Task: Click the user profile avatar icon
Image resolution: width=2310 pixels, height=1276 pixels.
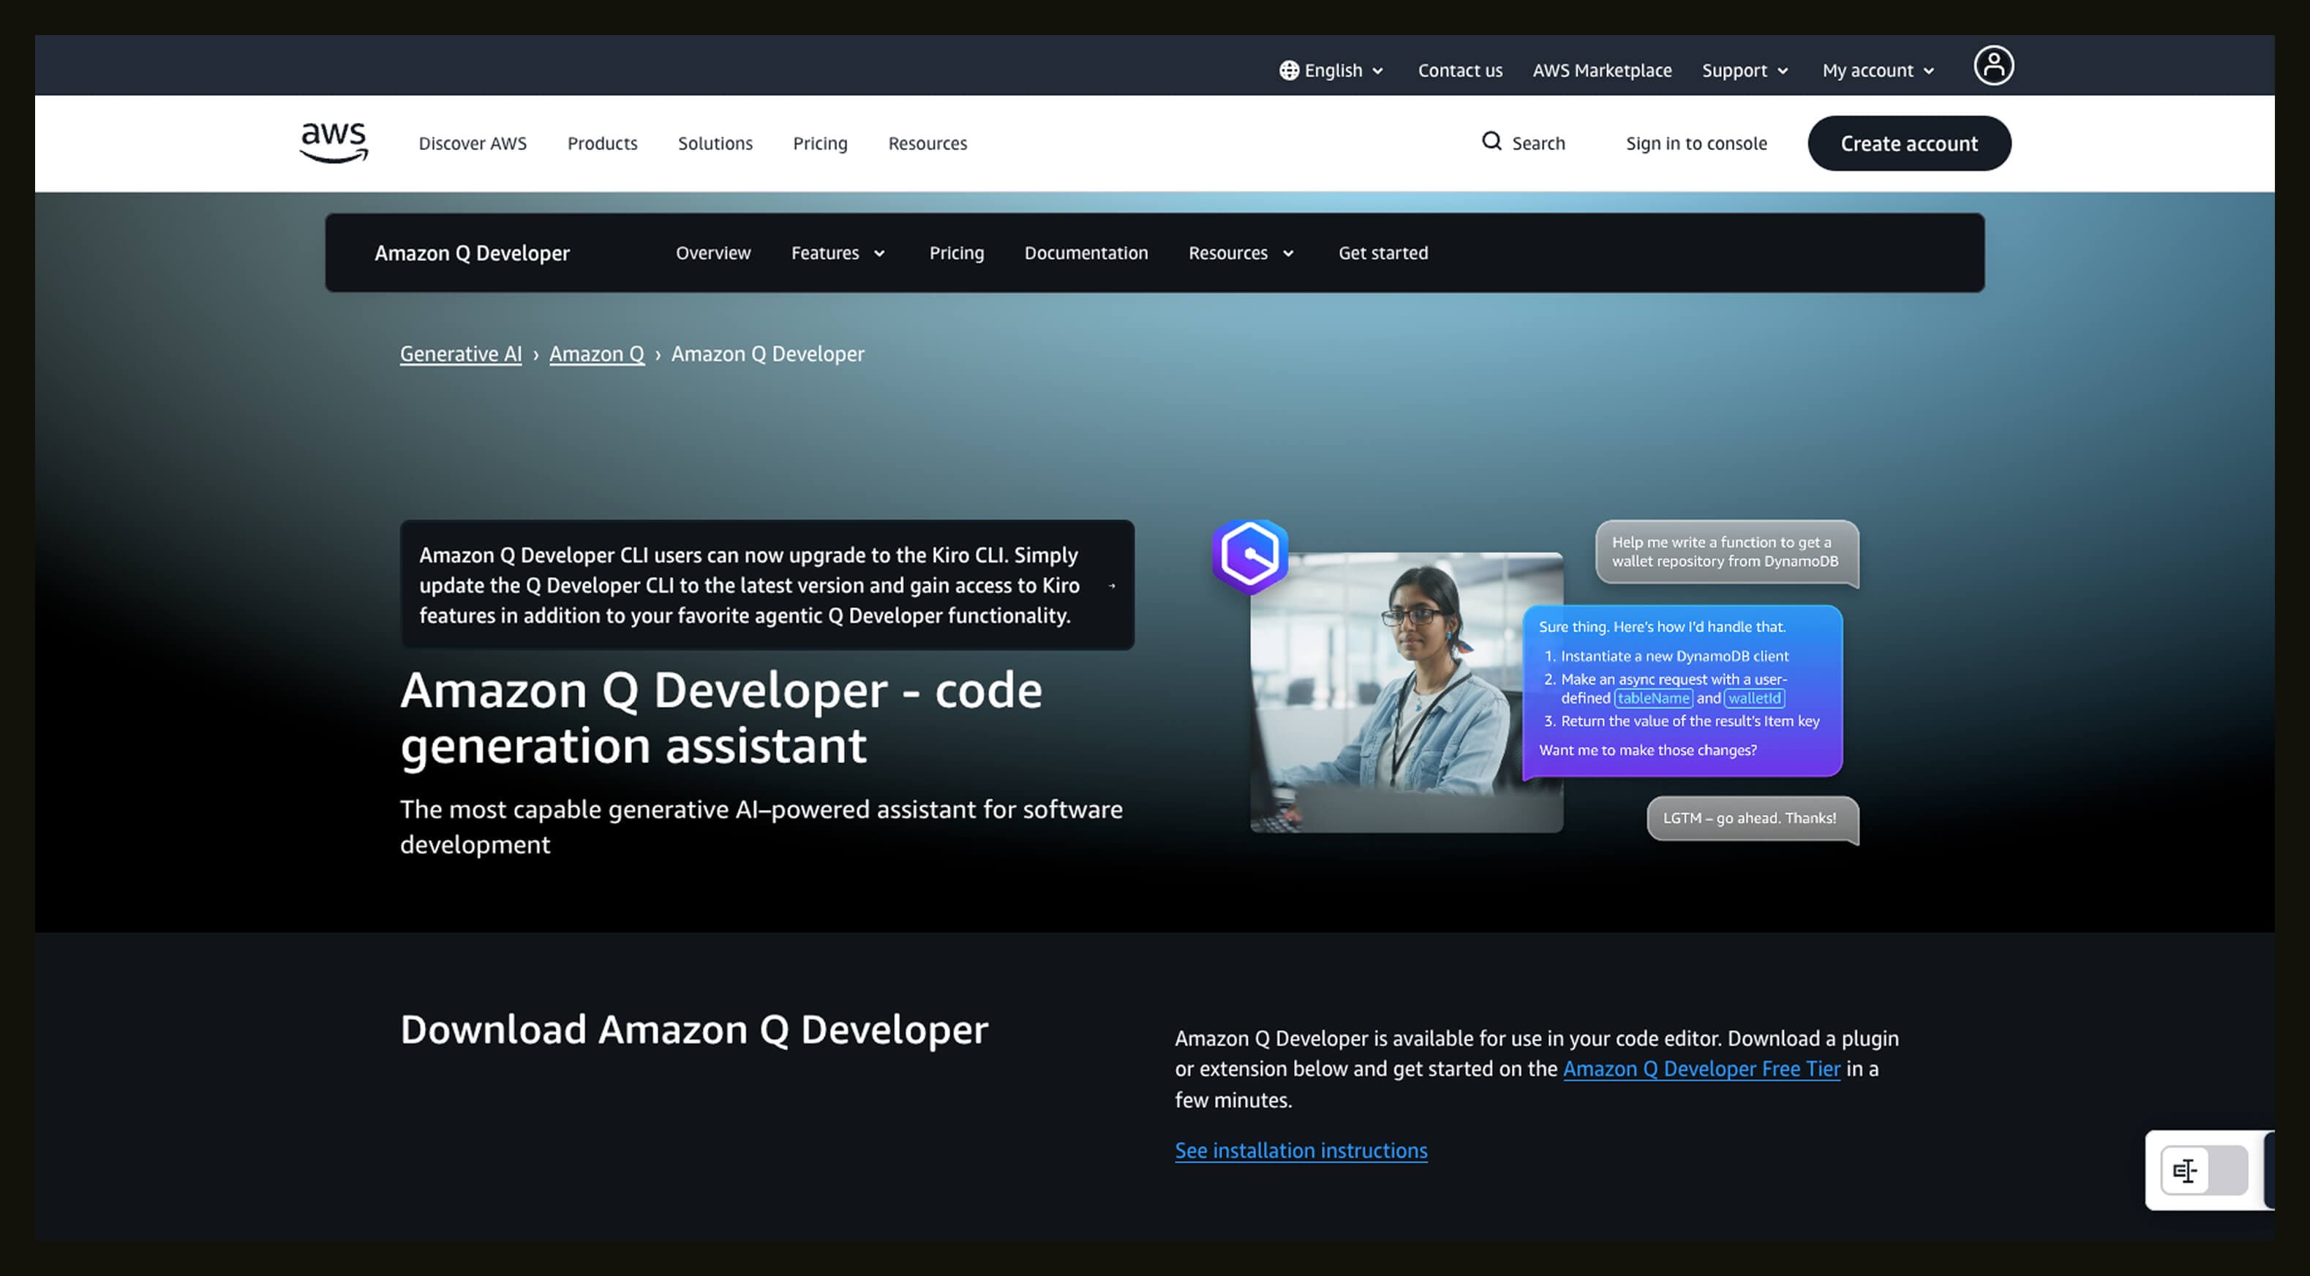Action: (x=1993, y=65)
